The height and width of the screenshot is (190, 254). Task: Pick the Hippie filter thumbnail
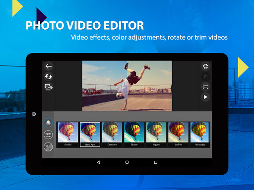[x=156, y=134]
